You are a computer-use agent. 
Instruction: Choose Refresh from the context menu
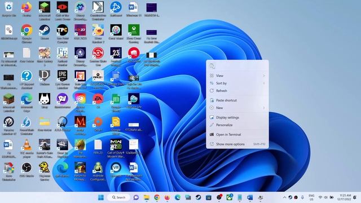pos(237,91)
